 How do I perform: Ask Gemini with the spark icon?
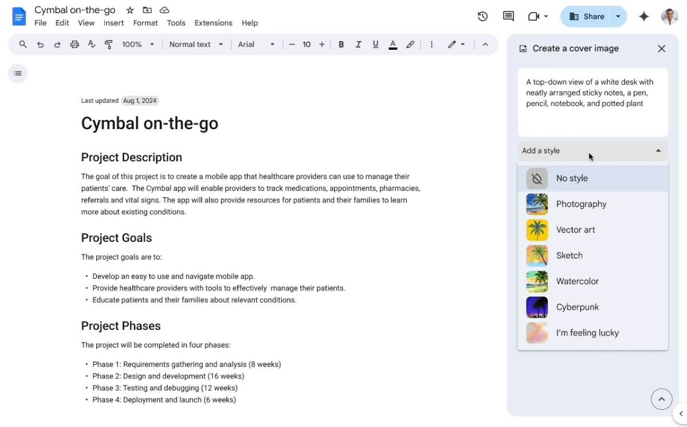point(643,17)
